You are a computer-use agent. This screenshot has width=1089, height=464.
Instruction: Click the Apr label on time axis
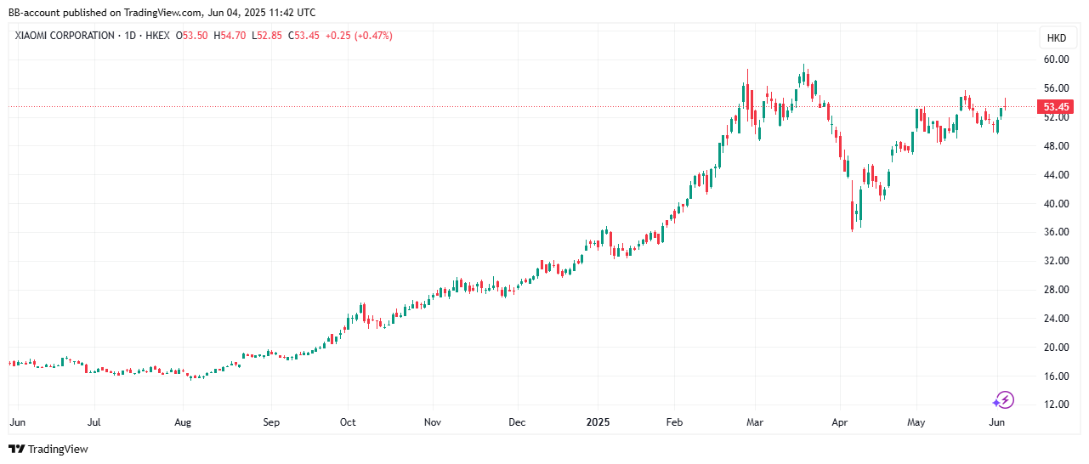click(x=839, y=422)
